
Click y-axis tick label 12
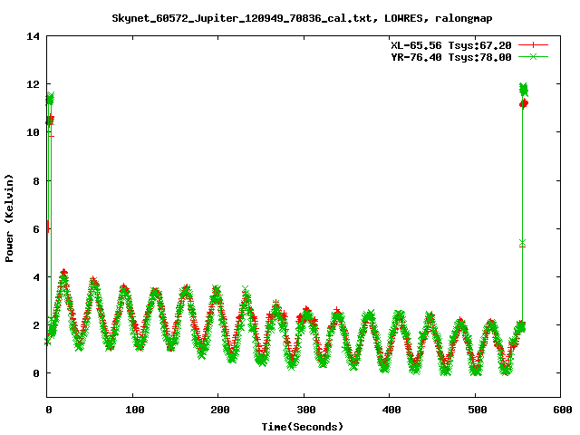pos(33,84)
